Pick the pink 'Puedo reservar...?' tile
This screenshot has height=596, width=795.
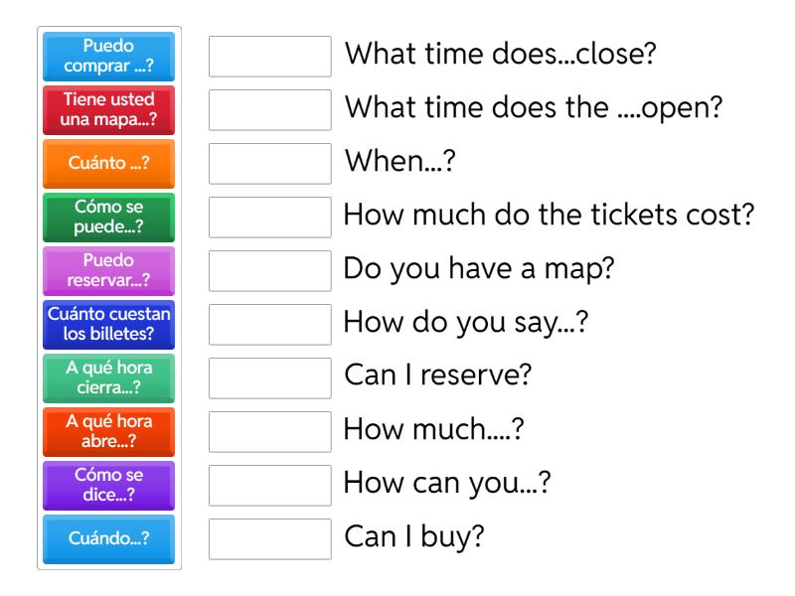109,271
